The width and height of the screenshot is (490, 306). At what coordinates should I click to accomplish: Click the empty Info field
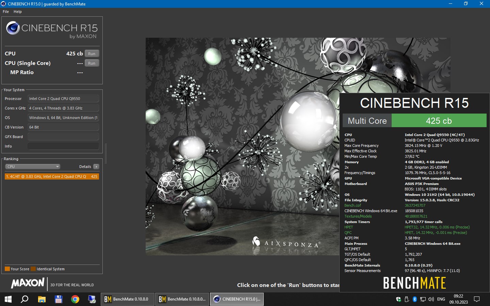[63, 146]
